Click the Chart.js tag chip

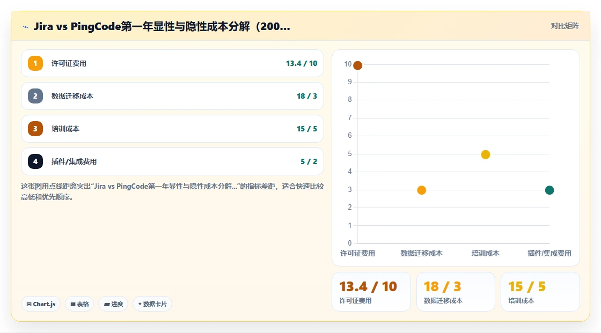[x=41, y=304]
